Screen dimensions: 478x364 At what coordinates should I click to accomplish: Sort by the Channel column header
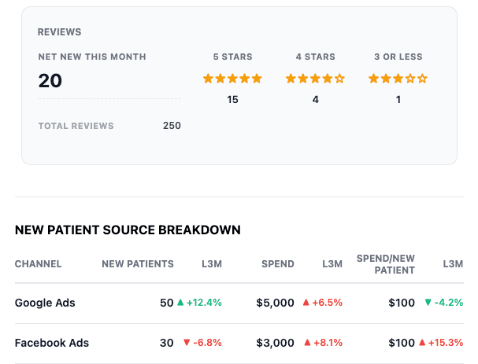pos(38,264)
